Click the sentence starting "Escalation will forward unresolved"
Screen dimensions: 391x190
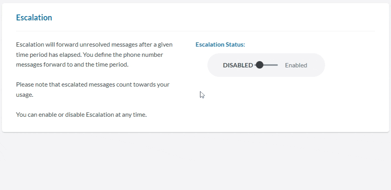click(94, 45)
